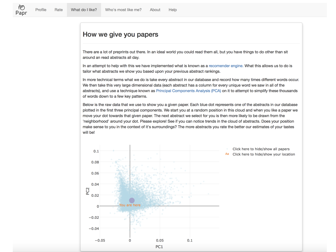This screenshot has width=336, height=252.
Task: Toggle all papers visibility in legend
Action: coord(261,149)
